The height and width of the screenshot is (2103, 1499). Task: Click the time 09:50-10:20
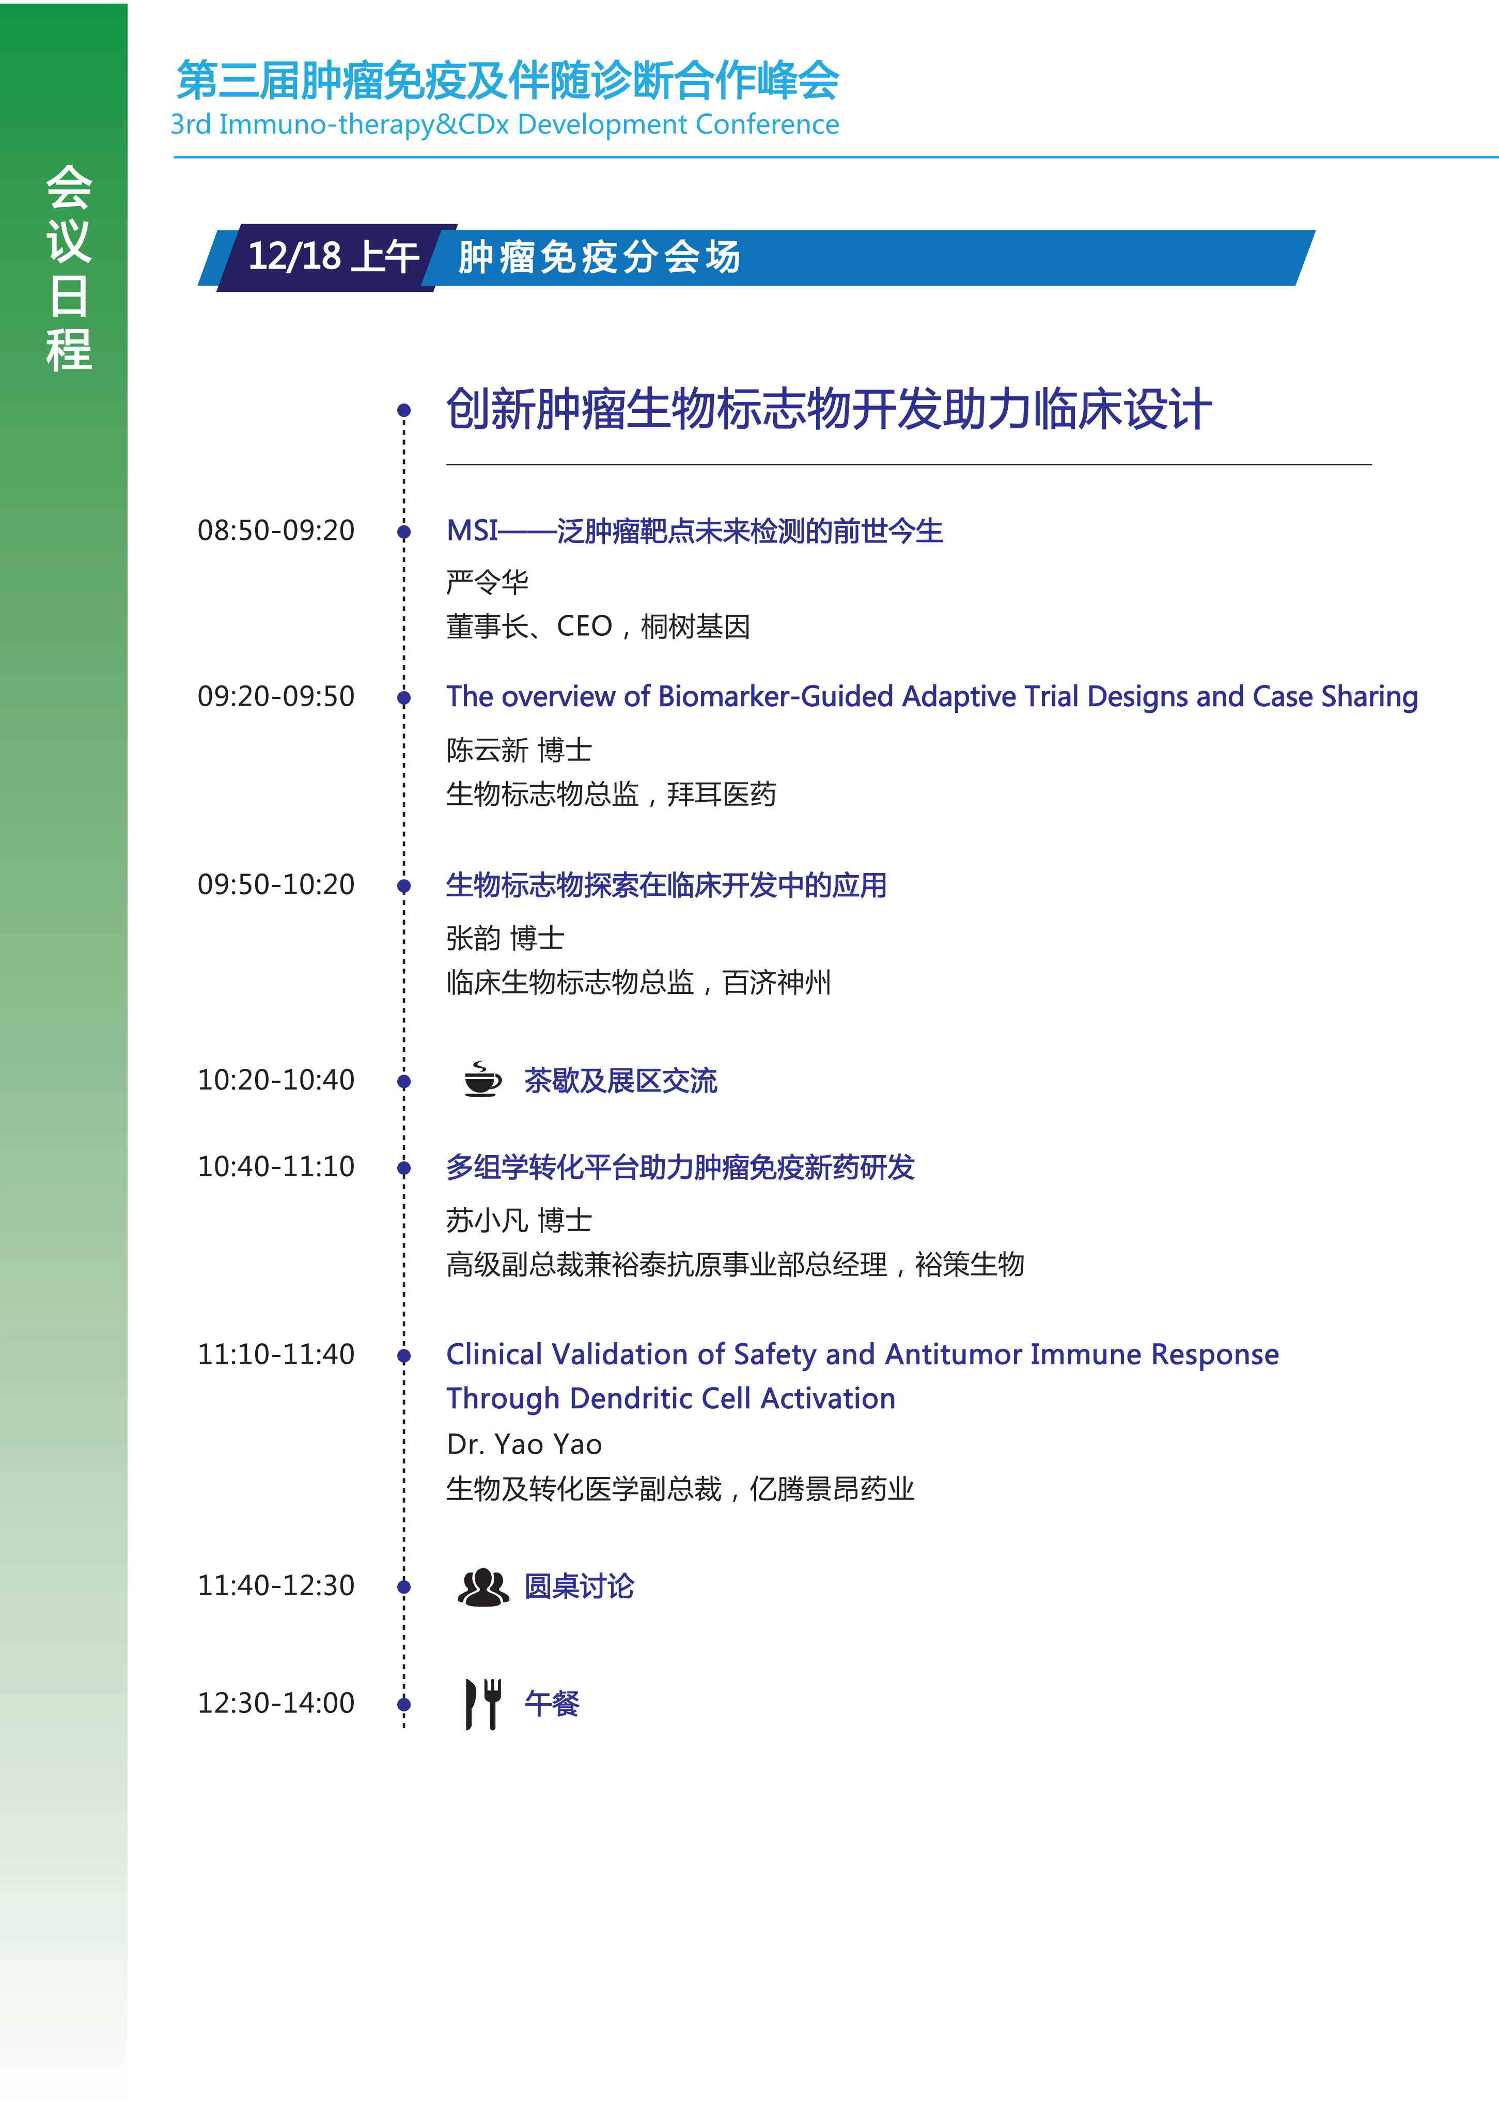coord(276,884)
